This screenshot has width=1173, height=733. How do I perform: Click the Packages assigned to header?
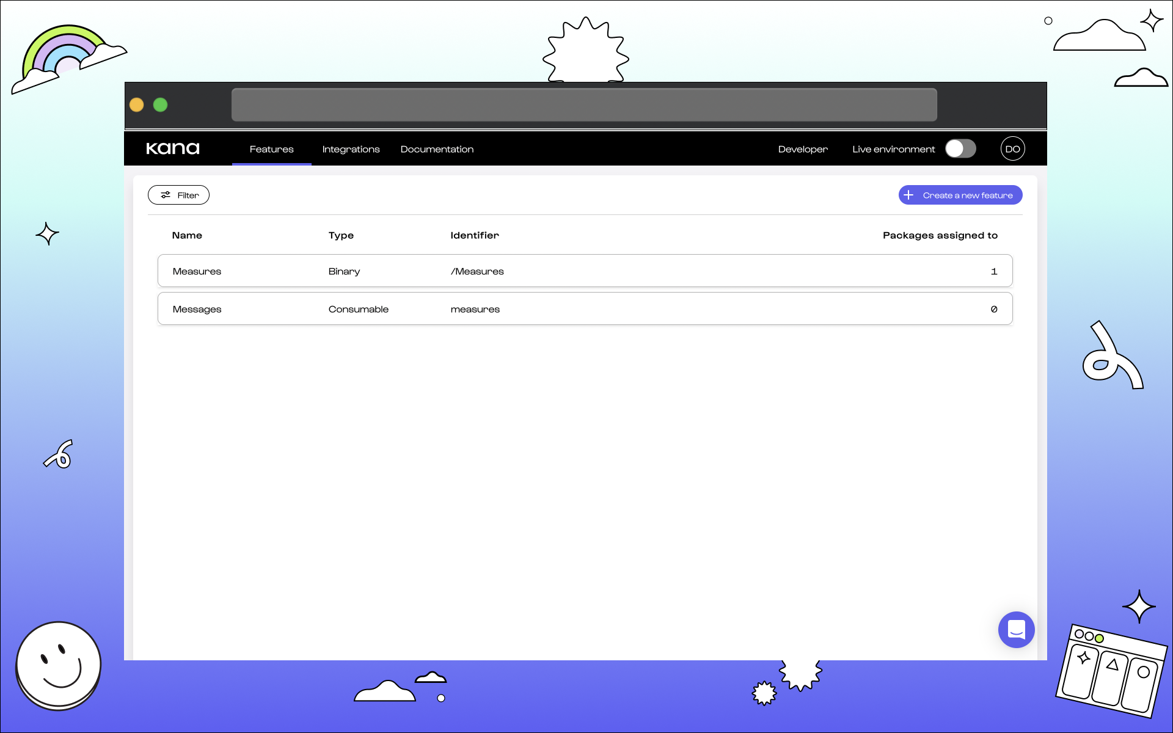pos(940,235)
